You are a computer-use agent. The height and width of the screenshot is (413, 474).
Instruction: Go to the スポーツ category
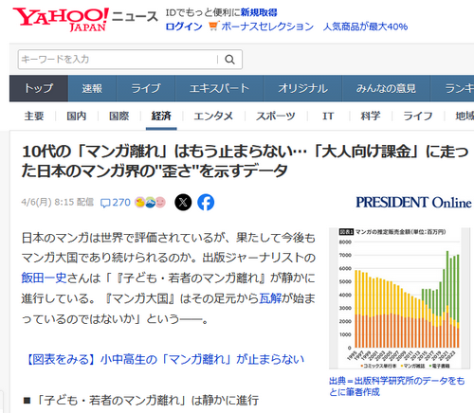pos(275,116)
